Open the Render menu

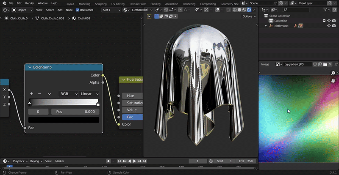click(x=30, y=3)
